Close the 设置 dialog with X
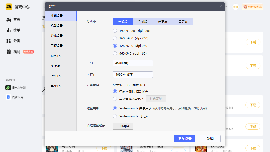The height and width of the screenshot is (152, 270). 221,6
